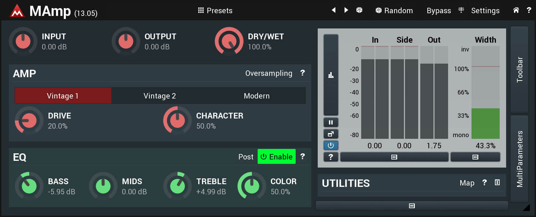Click the presets grid icon
Viewport: 536px width, 217px height.
(x=201, y=10)
